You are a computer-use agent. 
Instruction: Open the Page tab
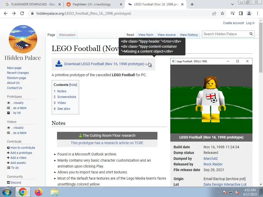(x=51, y=35)
